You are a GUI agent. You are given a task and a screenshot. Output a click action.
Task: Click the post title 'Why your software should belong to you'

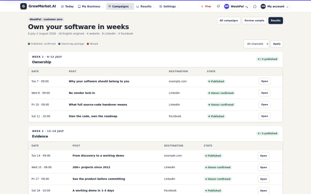pyautogui.click(x=99, y=81)
